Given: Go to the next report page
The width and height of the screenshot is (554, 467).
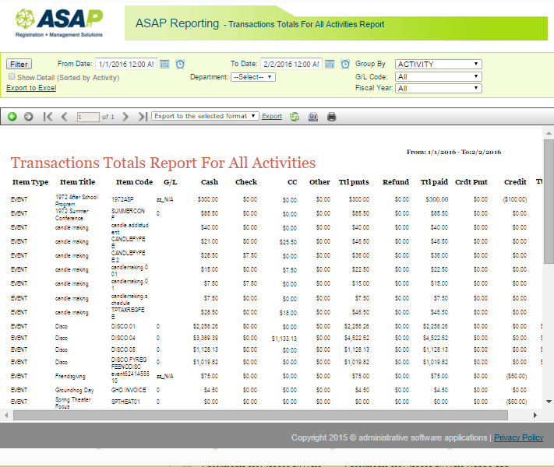Looking at the screenshot, I should pos(125,117).
